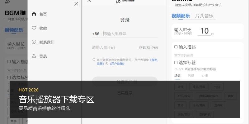Click the BGM猫 title in left window
This screenshot has height=124, width=249.
click(x=15, y=13)
